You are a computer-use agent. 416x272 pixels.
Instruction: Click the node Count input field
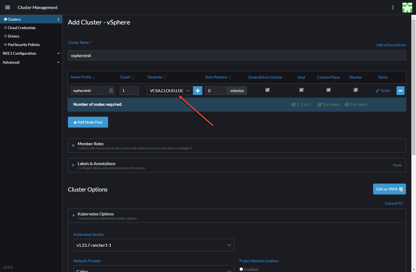(x=129, y=91)
